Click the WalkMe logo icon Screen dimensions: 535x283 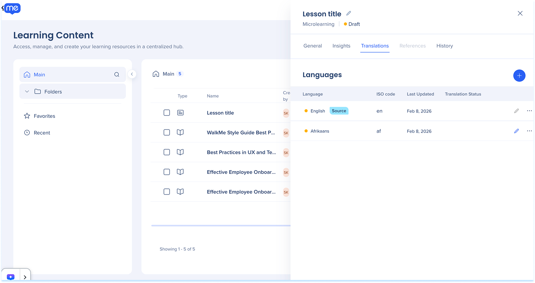pyautogui.click(x=13, y=8)
